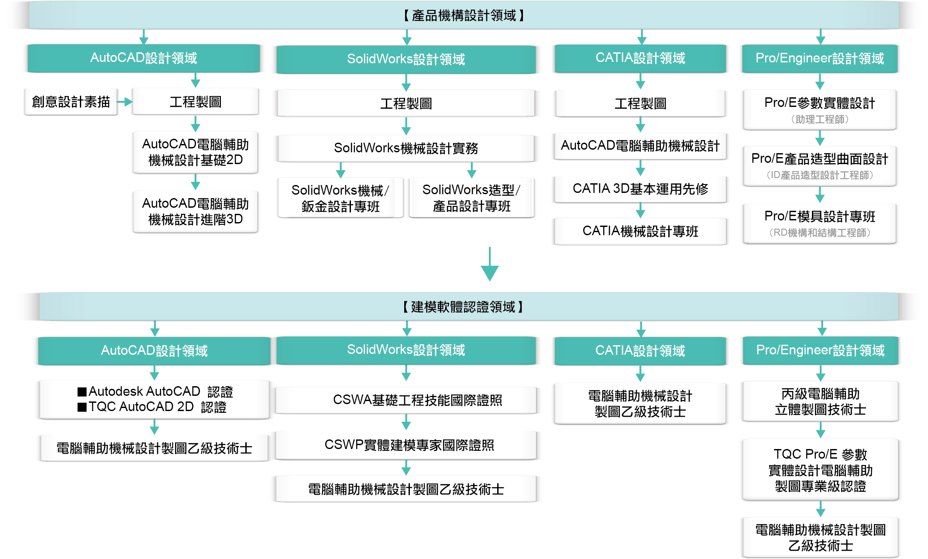Click the 創意設計素描 box
Image resolution: width=928 pixels, height=559 pixels.
(x=71, y=102)
